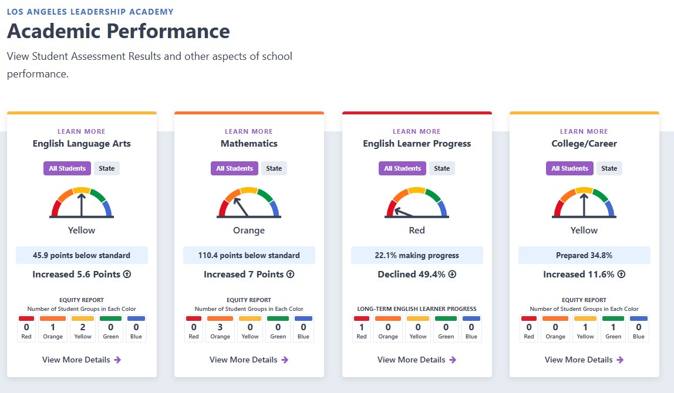
Task: Click the English Learner Progress red gauge
Action: [417, 202]
